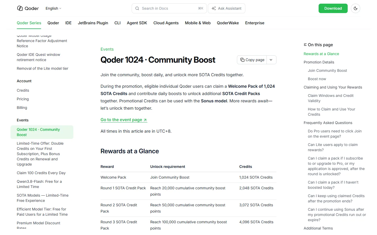Image resolution: width=377 pixels, height=235 pixels.
Task: Jump to Frequently Asked Questions outline entry
Action: click(328, 123)
